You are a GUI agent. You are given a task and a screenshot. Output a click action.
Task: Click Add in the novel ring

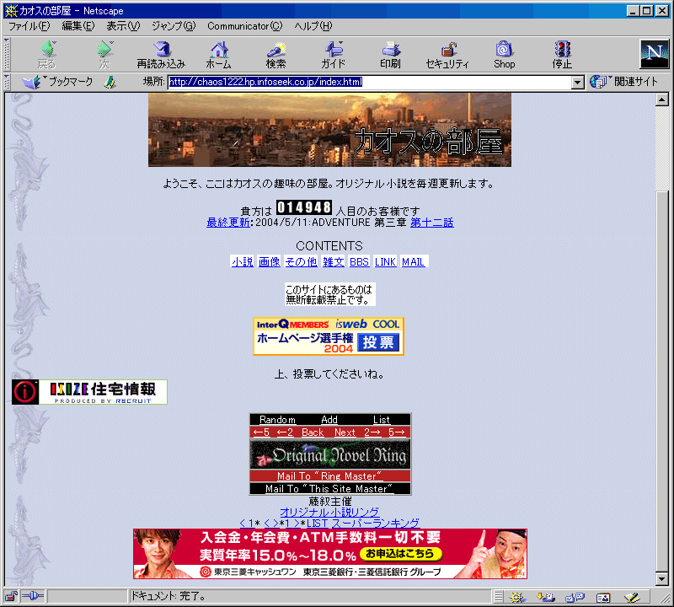click(x=329, y=420)
